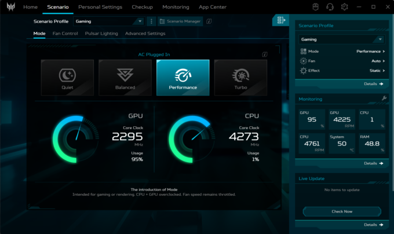Switch to the Fan Control tab
Image resolution: width=394 pixels, height=234 pixels.
click(65, 34)
